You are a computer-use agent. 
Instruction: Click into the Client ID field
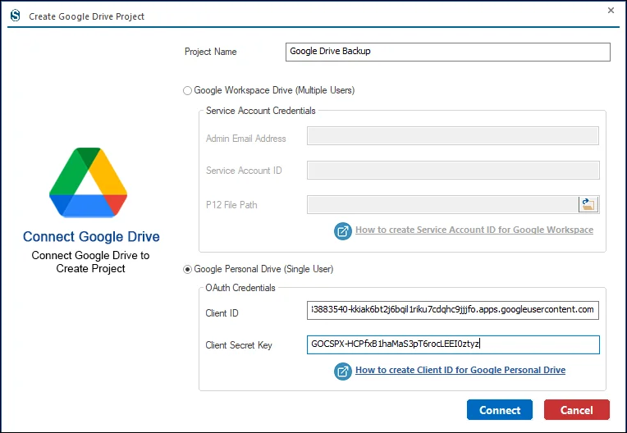coord(453,310)
